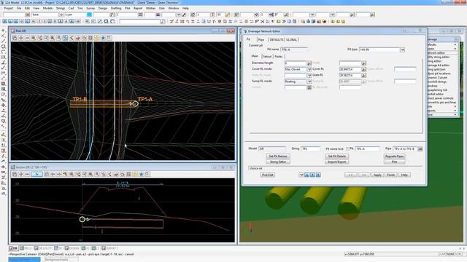This screenshot has width=467, height=262.
Task: Click the Import/Export button
Action: [337, 162]
